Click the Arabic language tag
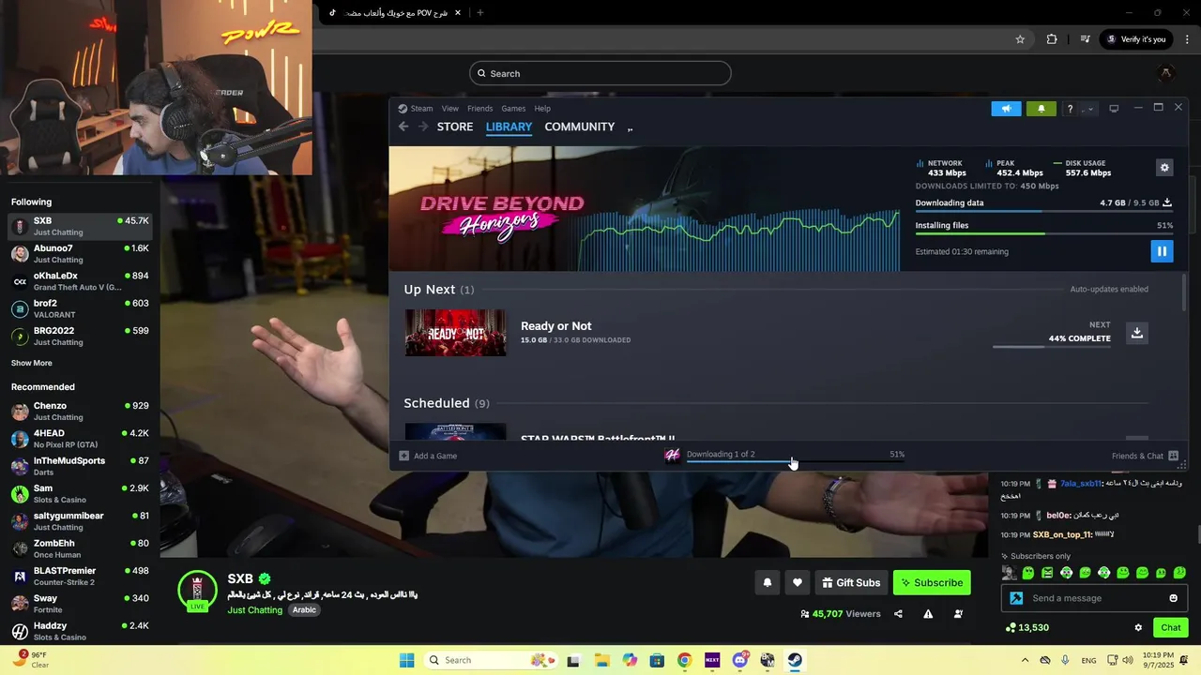1201x675 pixels. [304, 609]
